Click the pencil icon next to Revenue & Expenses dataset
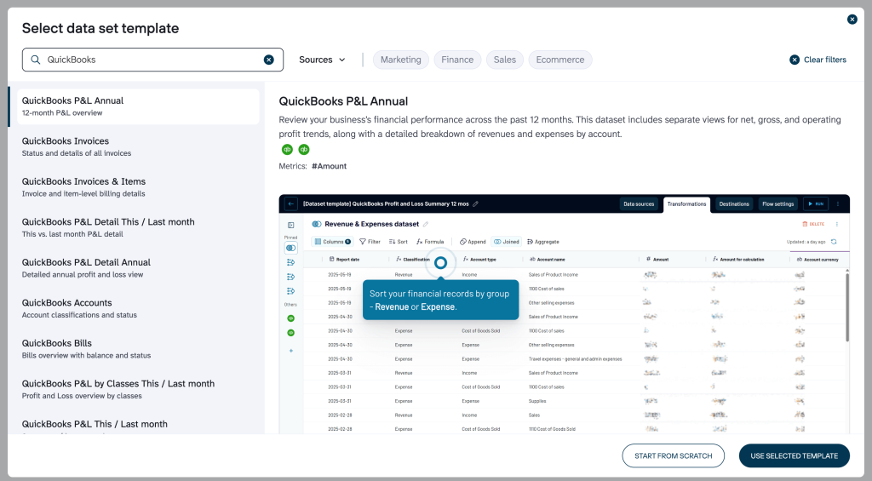The height and width of the screenshot is (481, 872). [426, 224]
